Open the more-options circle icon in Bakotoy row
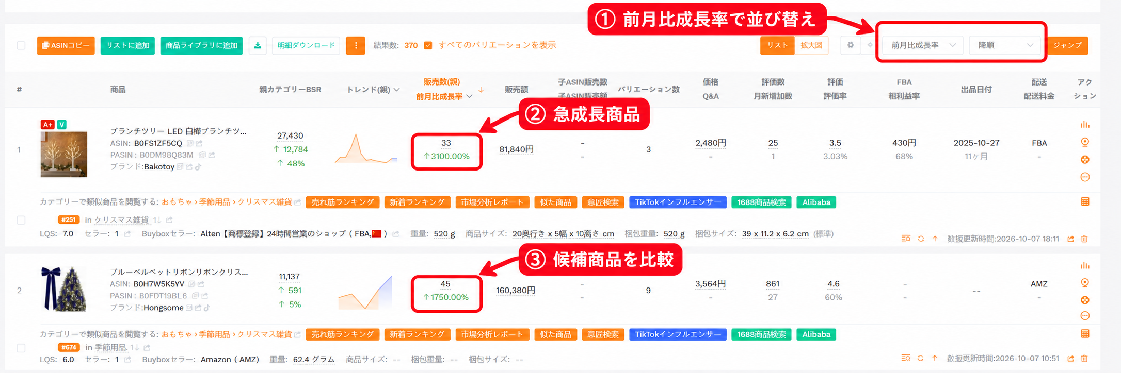This screenshot has height=373, width=1121. 1085,177
